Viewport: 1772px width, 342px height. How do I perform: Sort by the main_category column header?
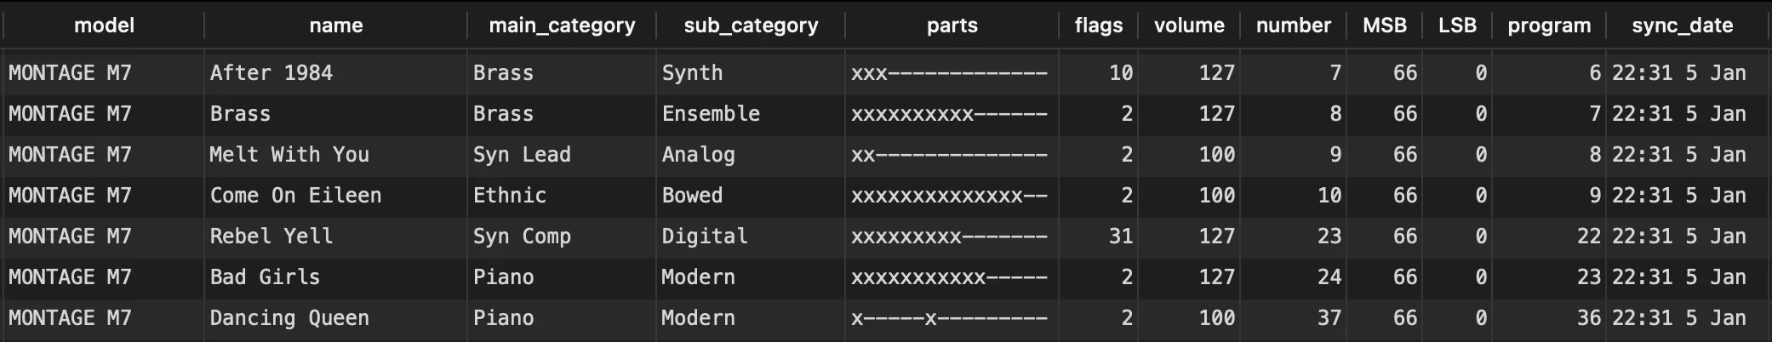[562, 26]
